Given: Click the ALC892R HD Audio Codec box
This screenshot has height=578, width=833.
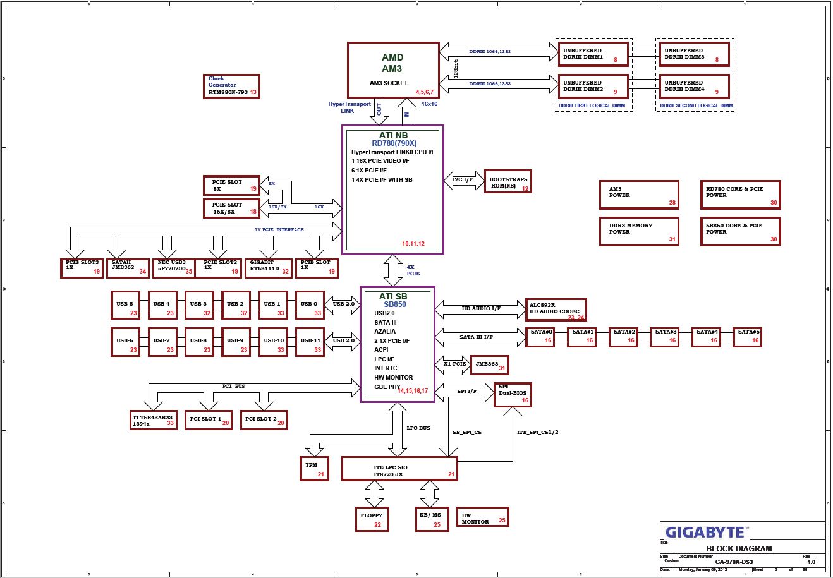Looking at the screenshot, I should coord(556,310).
